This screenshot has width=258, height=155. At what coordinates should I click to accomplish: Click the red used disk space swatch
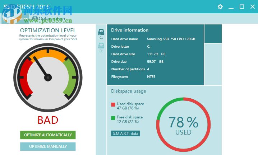(x=113, y=104)
